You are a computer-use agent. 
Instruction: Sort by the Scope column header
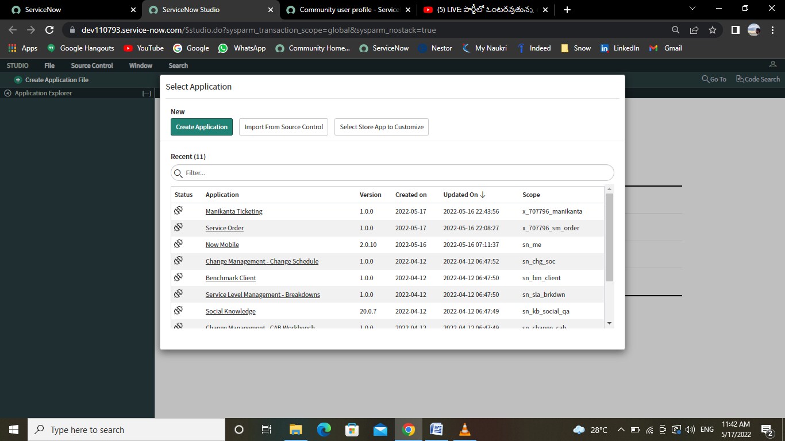click(x=531, y=195)
